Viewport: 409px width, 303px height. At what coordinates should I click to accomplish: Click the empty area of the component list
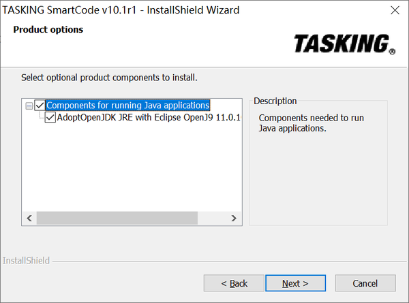click(x=130, y=170)
